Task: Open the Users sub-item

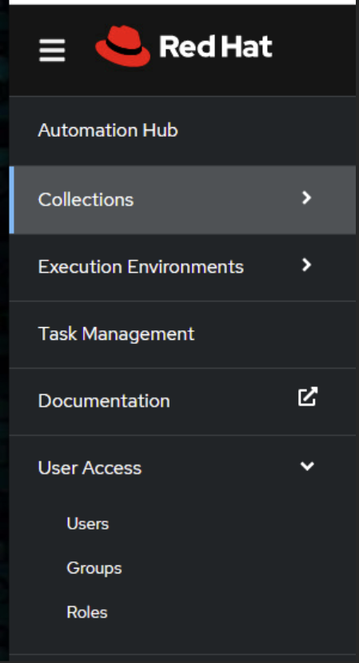Action: coord(88,524)
